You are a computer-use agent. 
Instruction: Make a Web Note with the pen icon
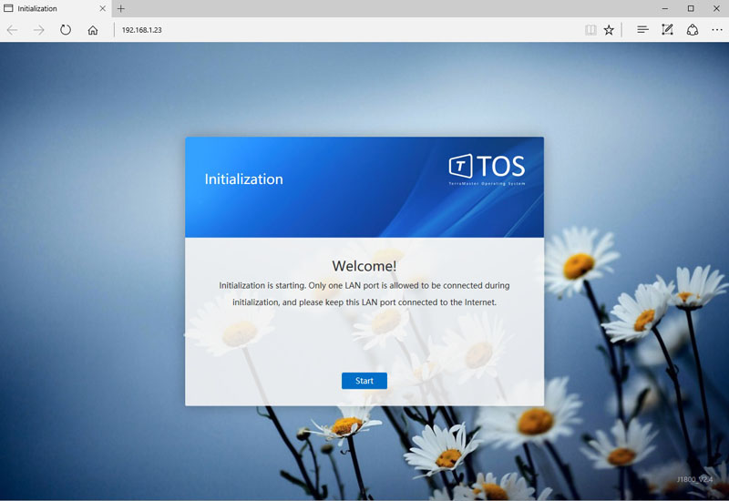coord(667,30)
